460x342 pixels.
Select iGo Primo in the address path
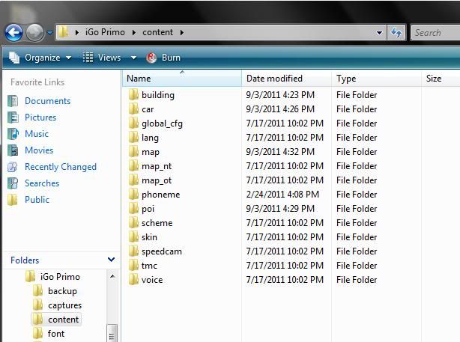click(105, 32)
